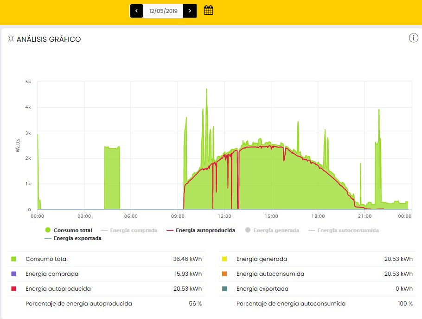
Task: Click the date field showing 12/05/2019
Action: [x=163, y=11]
